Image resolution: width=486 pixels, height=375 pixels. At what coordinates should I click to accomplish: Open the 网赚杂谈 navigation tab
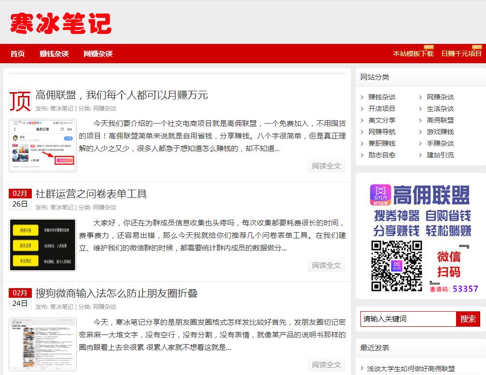pos(98,54)
